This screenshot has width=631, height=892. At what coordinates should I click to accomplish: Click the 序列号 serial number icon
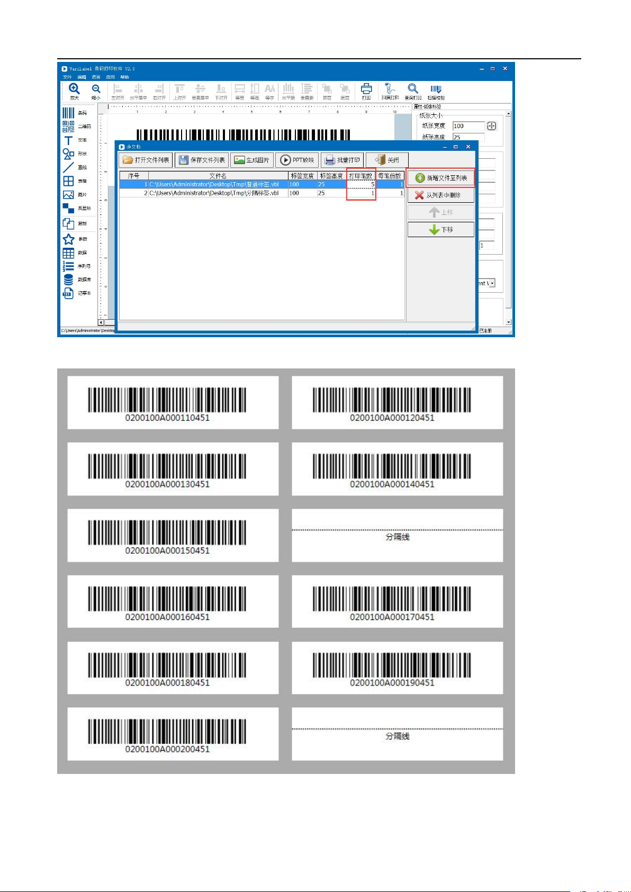[x=68, y=266]
